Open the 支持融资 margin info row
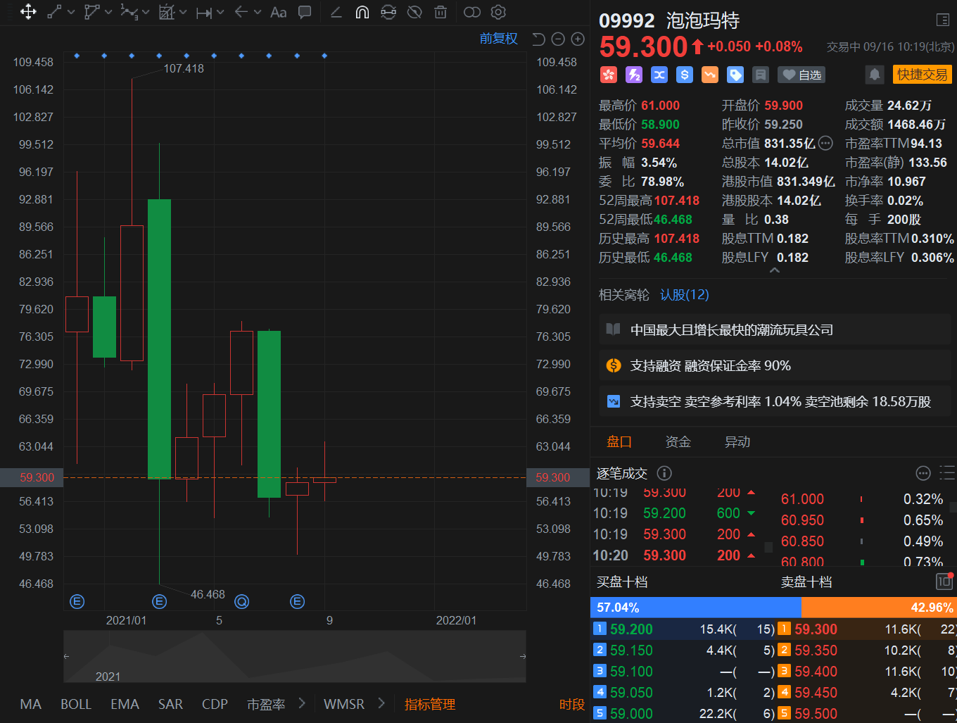This screenshot has width=957, height=723. point(775,366)
